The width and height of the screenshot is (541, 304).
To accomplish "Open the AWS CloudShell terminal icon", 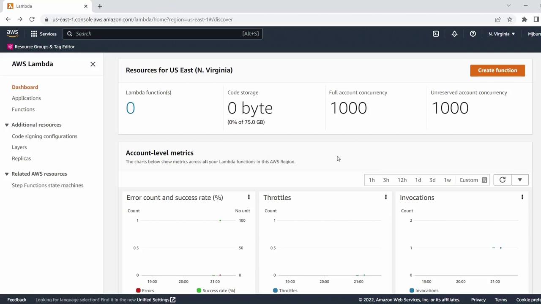I will coord(436,34).
